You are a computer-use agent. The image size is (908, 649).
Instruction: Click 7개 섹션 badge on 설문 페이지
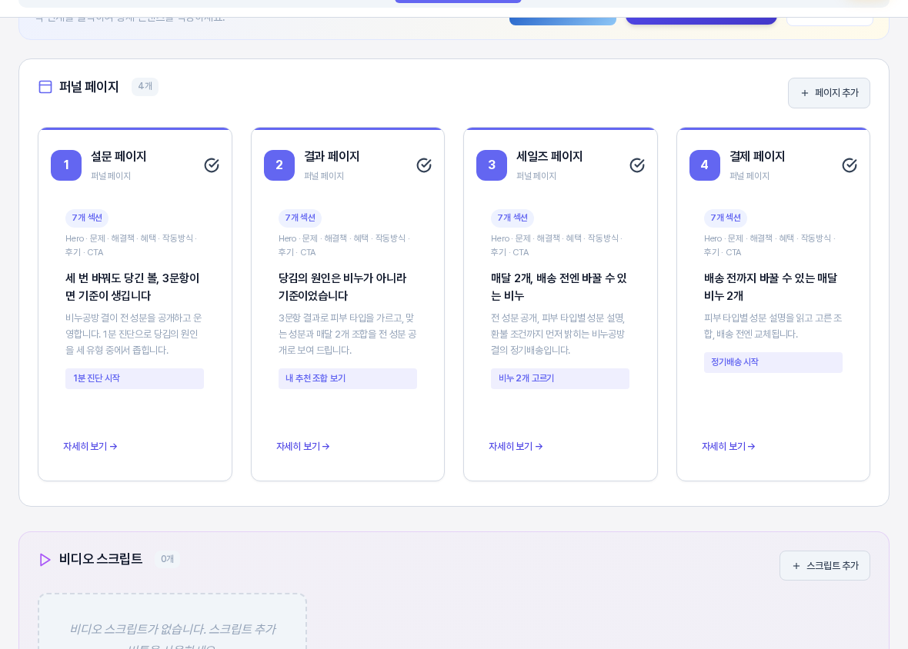point(87,218)
